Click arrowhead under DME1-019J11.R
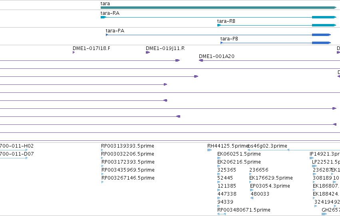The width and height of the screenshot is (340, 216). pyautogui.click(x=148, y=52)
